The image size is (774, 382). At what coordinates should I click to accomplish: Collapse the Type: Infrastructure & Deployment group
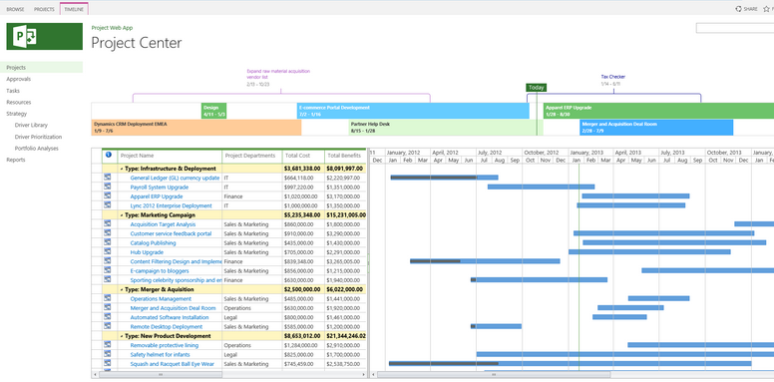122,169
